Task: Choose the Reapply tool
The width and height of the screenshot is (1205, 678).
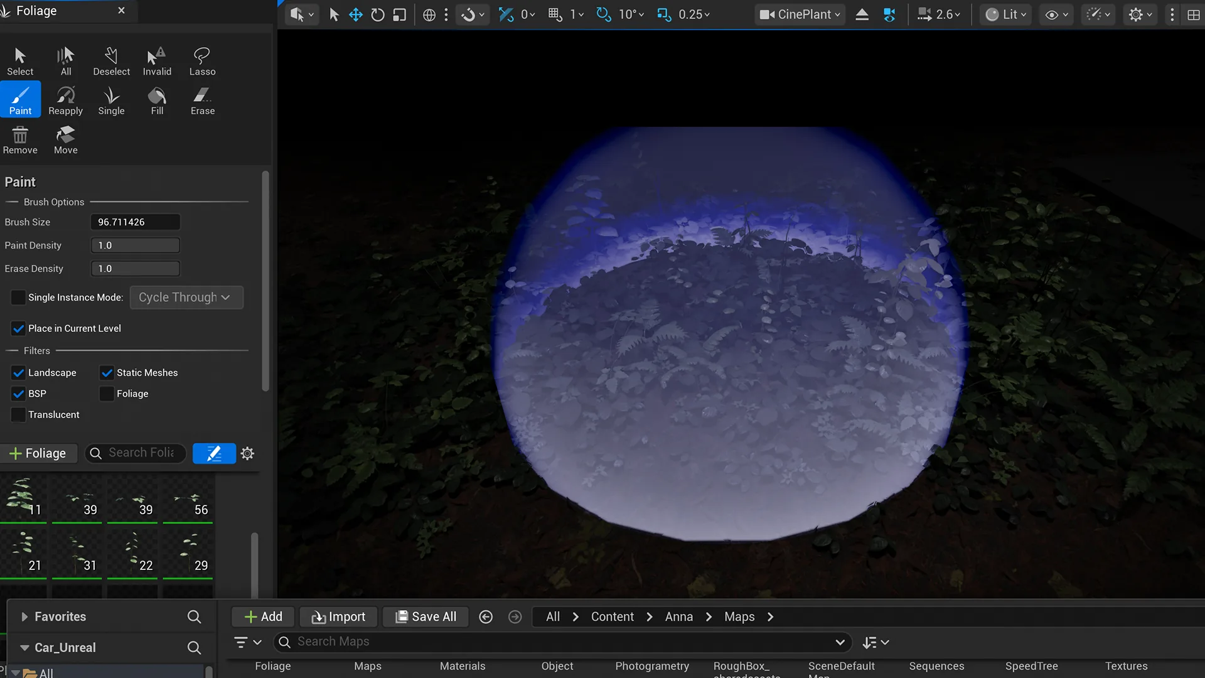Action: 66,100
